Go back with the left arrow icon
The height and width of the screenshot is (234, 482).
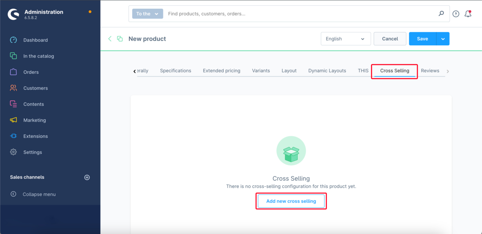click(x=110, y=39)
